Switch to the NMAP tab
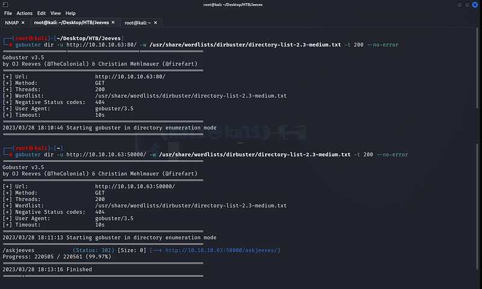The width and height of the screenshot is (482, 289). tap(11, 23)
